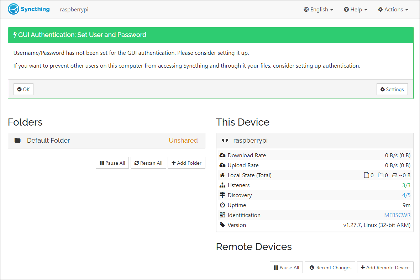Click the 3/3 Listeners value

(x=406, y=185)
